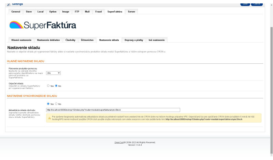Click the Settings wrench icon in header
Viewport: 273px width, 160px height.
coord(9,4)
